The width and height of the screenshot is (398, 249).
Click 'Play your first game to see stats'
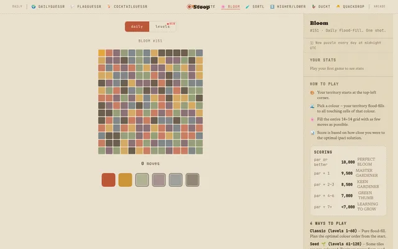(x=337, y=68)
